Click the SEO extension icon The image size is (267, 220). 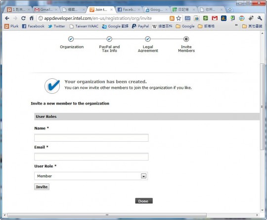tap(241, 18)
